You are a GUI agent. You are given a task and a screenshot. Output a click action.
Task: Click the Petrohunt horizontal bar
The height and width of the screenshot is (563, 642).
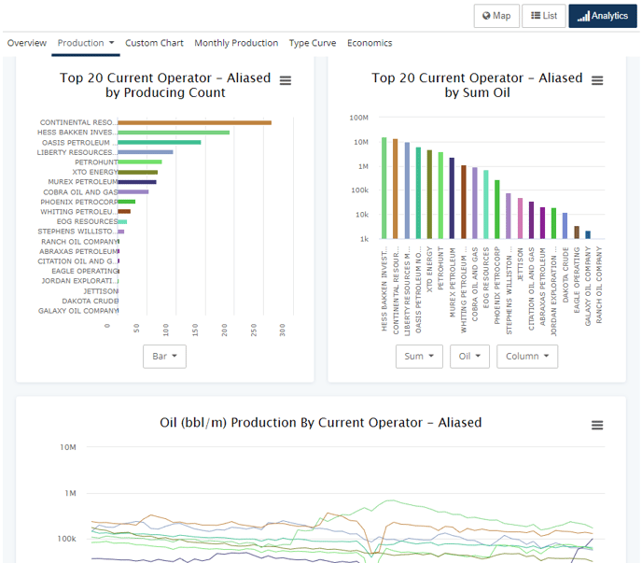tap(140, 162)
